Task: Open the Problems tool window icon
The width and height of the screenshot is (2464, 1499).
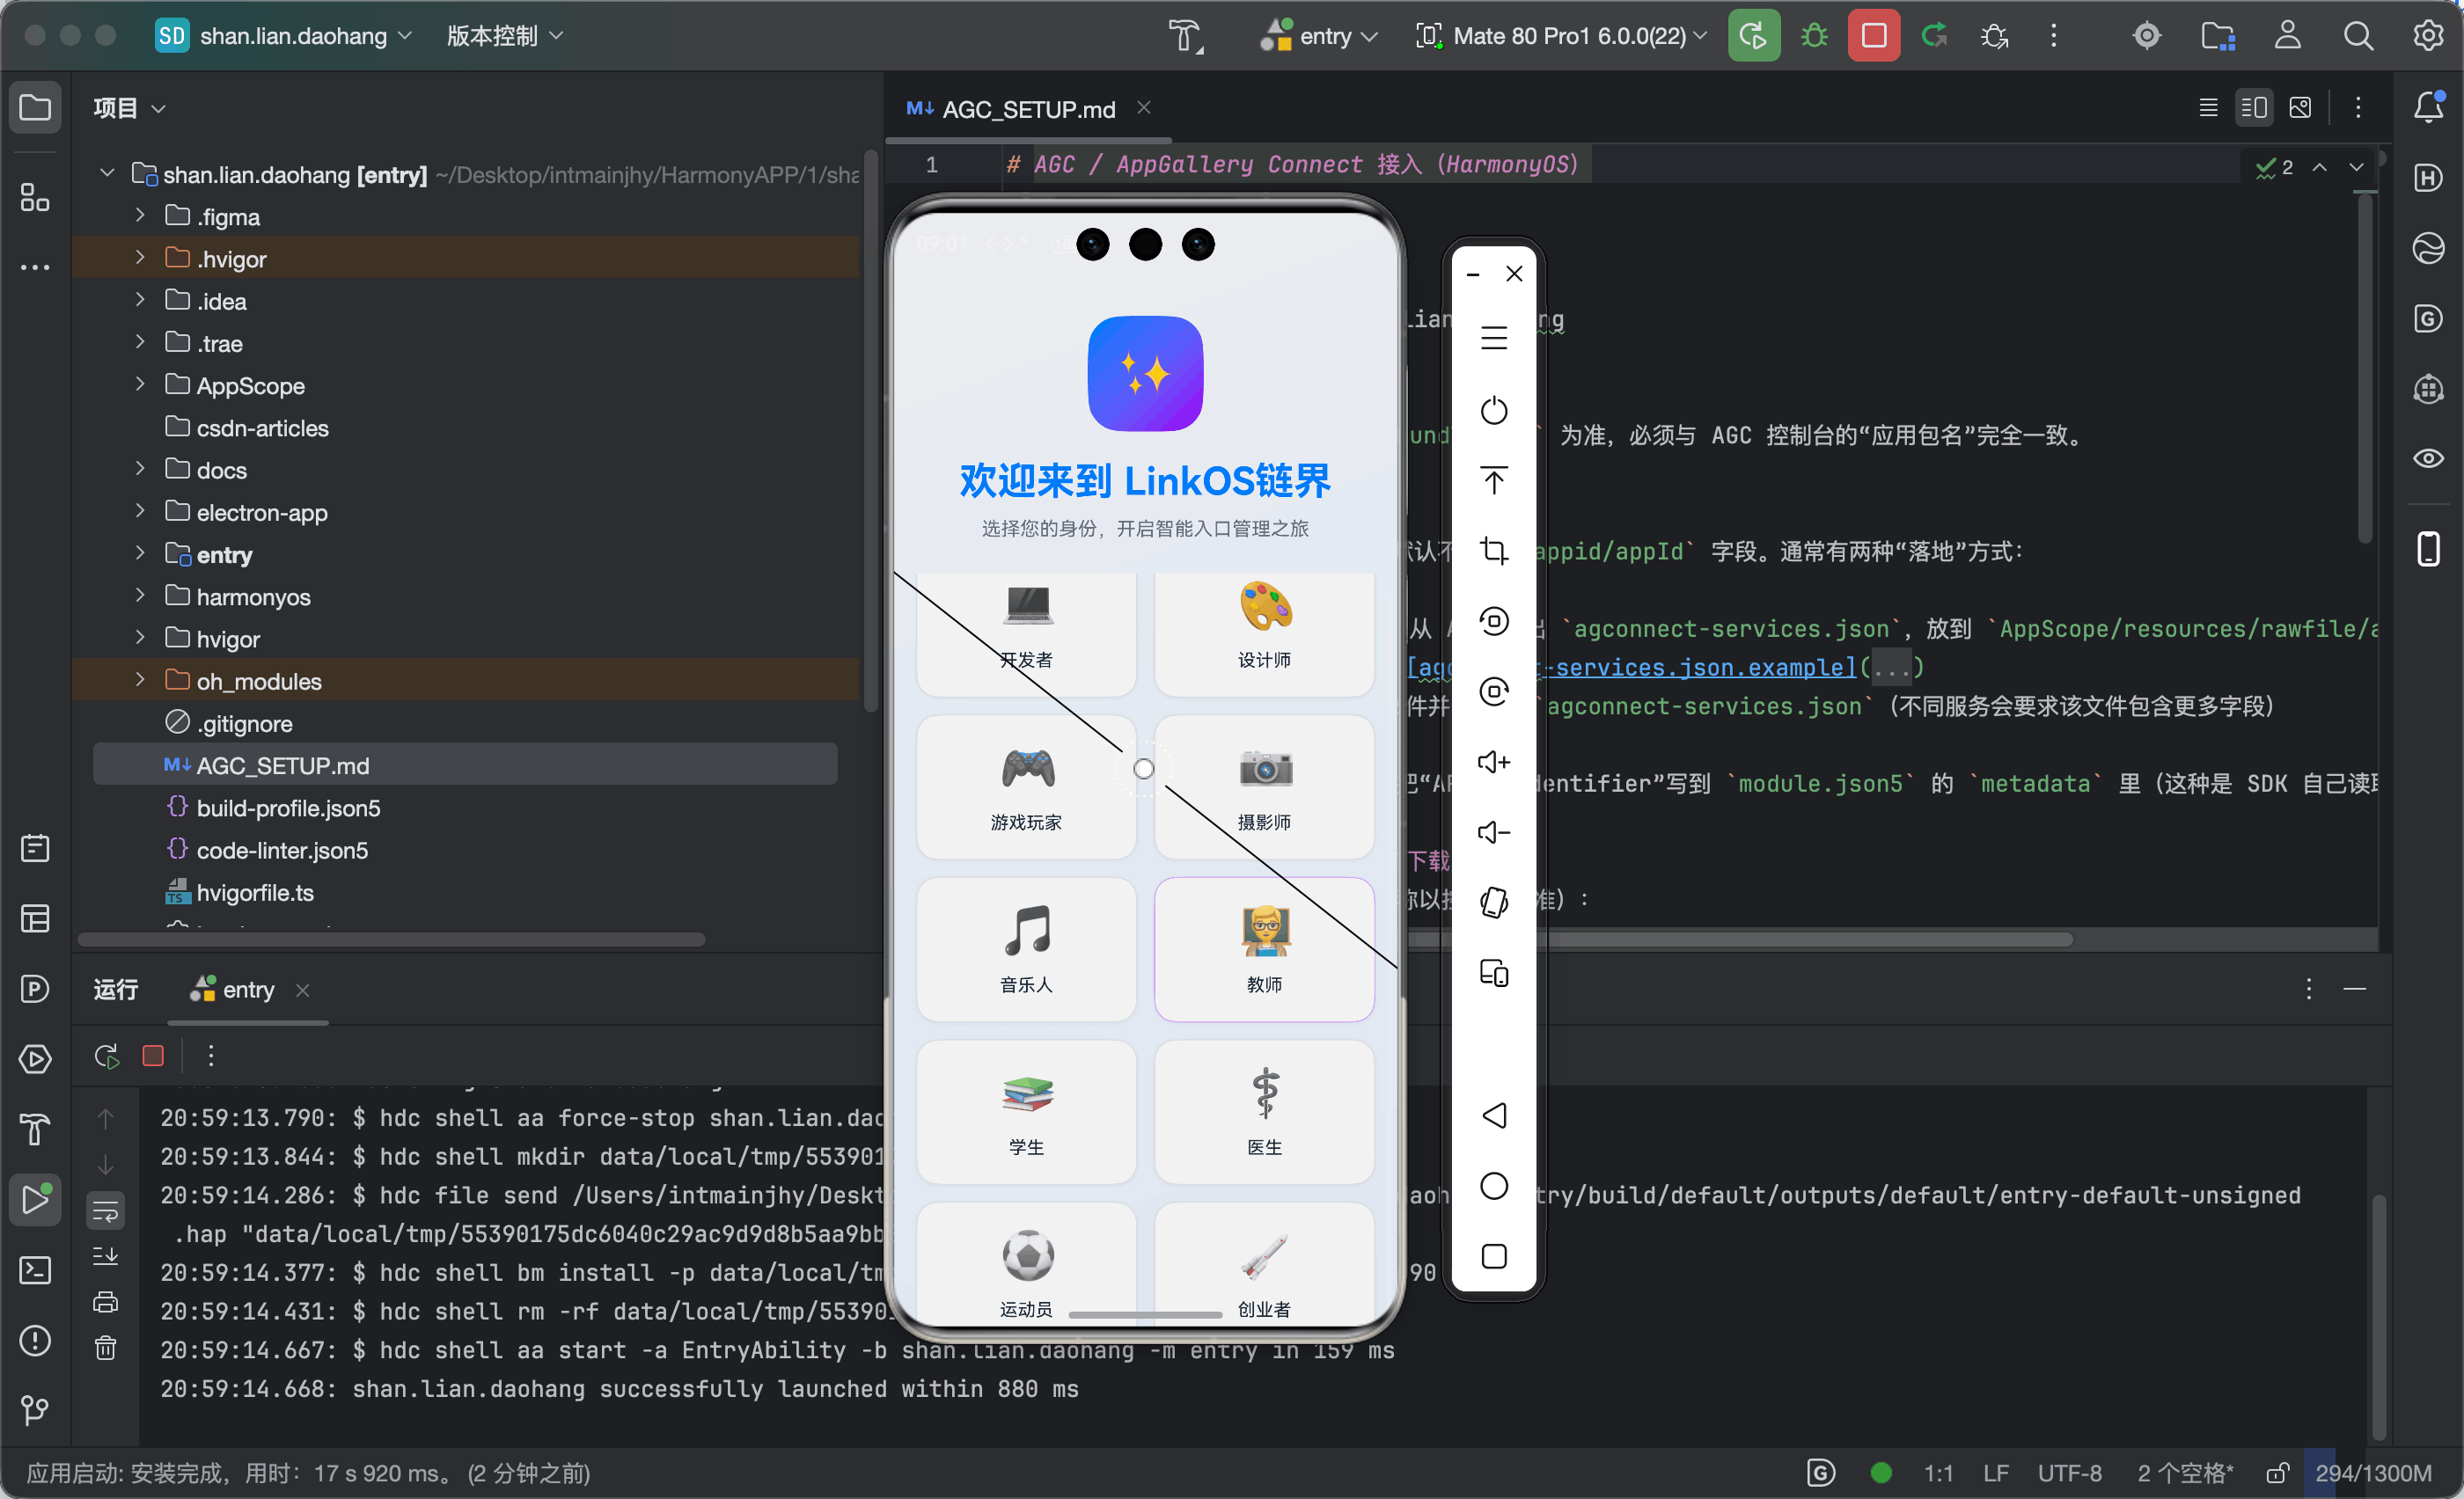Action: point(35,1340)
